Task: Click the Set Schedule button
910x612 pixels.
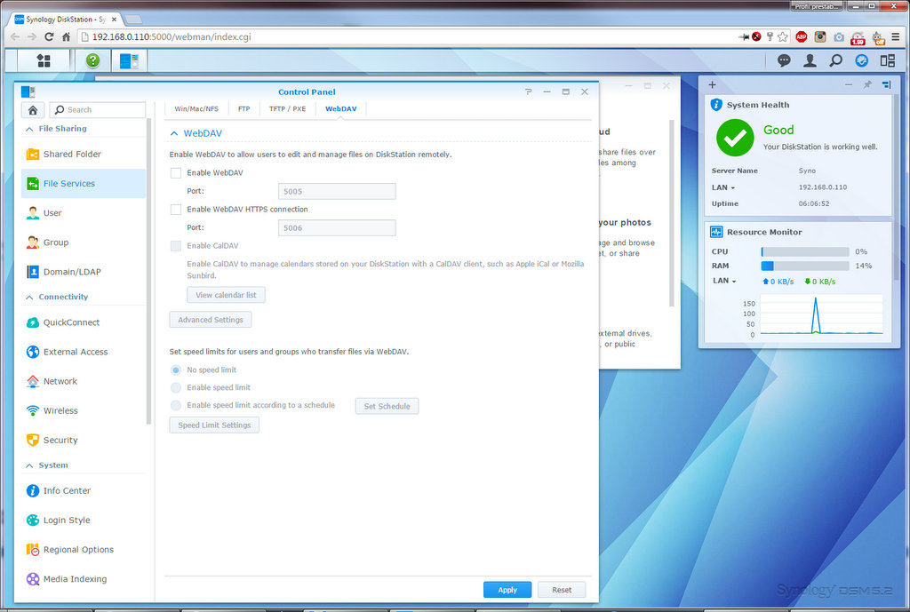Action: (x=387, y=406)
